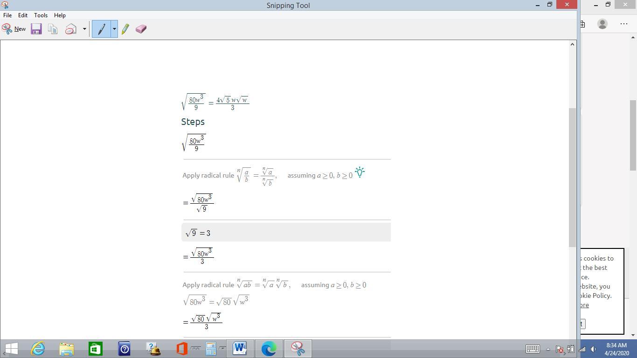Start a New snip in Snipping Tool
Viewport: 637px width, 358px height.
[14, 29]
